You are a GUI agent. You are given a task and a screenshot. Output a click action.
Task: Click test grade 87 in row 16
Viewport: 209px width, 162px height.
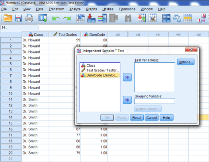[x=65, y=129]
